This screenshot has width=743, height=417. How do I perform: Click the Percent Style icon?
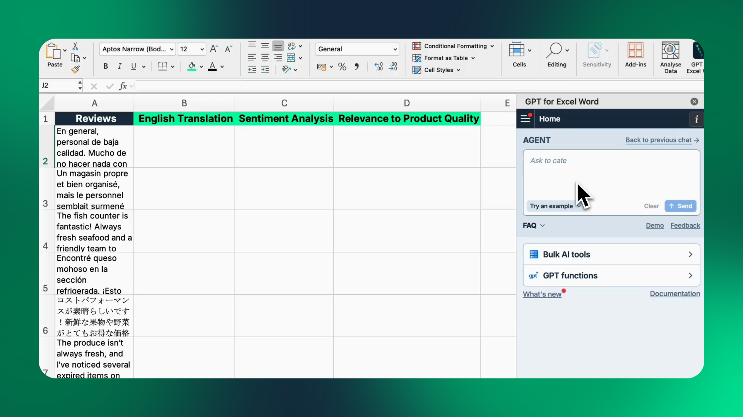(342, 67)
